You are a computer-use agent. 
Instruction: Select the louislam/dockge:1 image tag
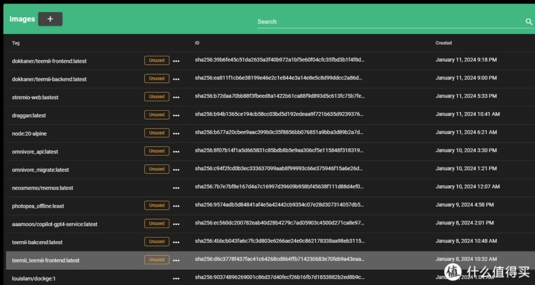click(33, 279)
